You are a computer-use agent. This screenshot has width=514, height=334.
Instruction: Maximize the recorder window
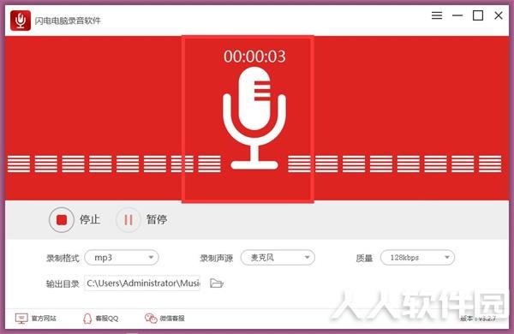point(478,15)
